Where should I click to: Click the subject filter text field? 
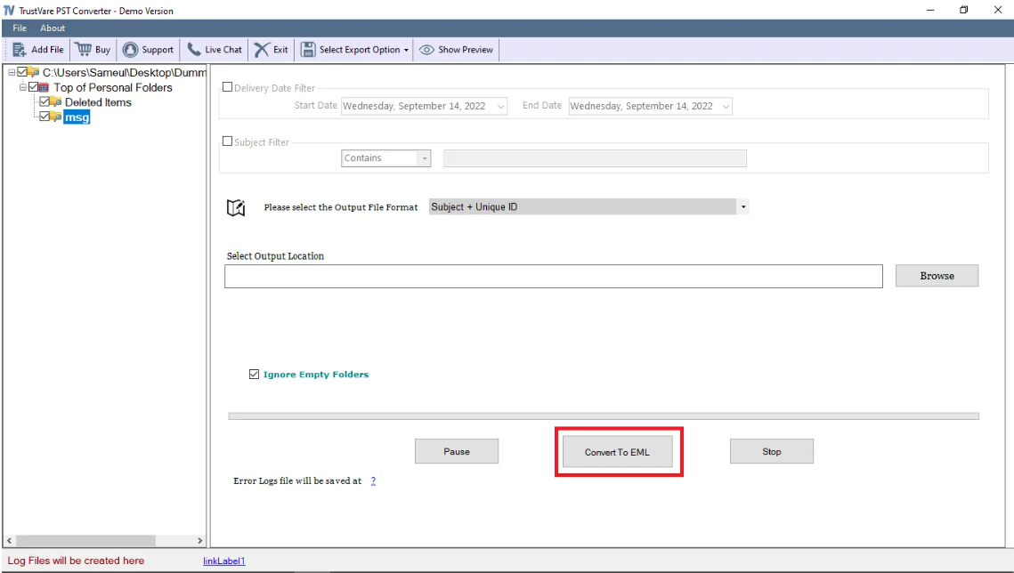coord(595,158)
